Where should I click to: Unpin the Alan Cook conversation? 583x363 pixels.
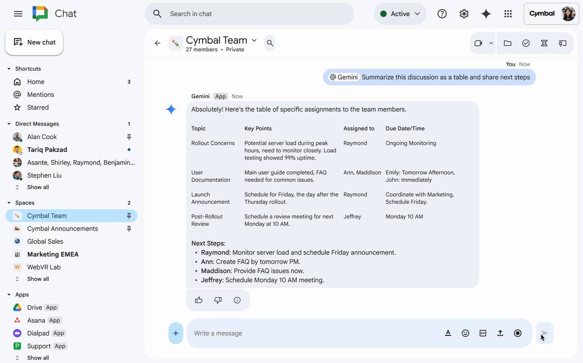(x=129, y=137)
